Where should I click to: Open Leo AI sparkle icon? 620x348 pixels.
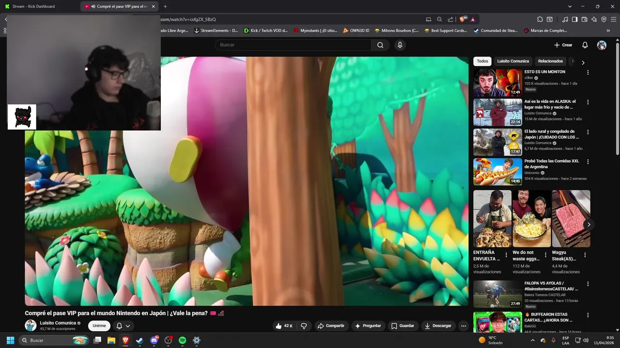[x=594, y=19]
